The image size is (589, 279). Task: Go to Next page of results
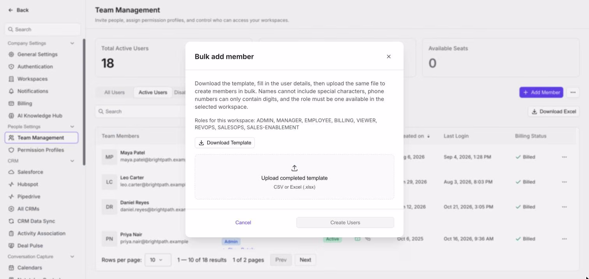305,260
